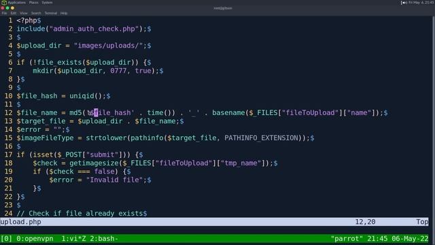
Task: Click the tmux session indicator [0]
Action: (x=6, y=239)
